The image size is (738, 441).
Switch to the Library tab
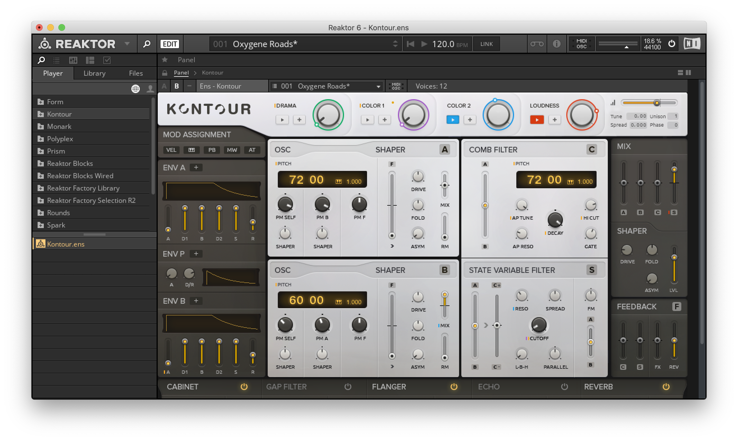[94, 73]
